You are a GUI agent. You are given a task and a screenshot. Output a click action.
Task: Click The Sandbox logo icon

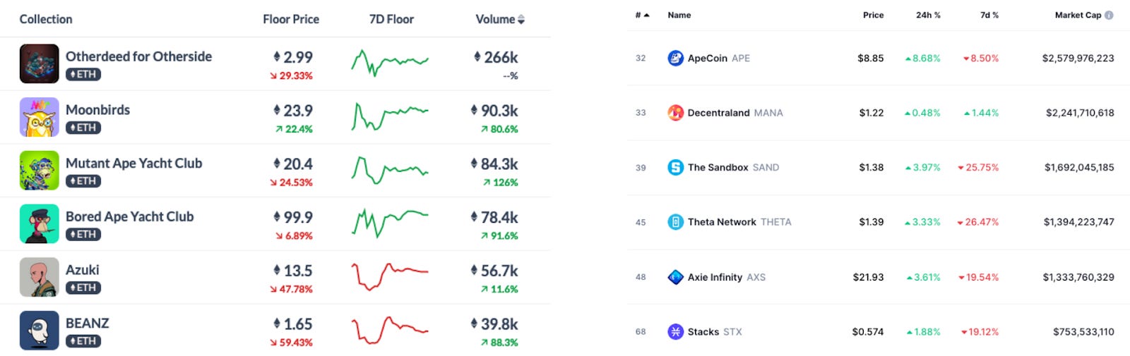(x=675, y=167)
